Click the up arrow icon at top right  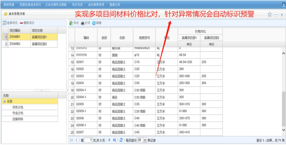284,5
